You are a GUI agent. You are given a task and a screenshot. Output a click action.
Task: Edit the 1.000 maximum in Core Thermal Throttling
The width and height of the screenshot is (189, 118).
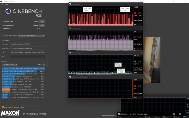[x=138, y=80]
